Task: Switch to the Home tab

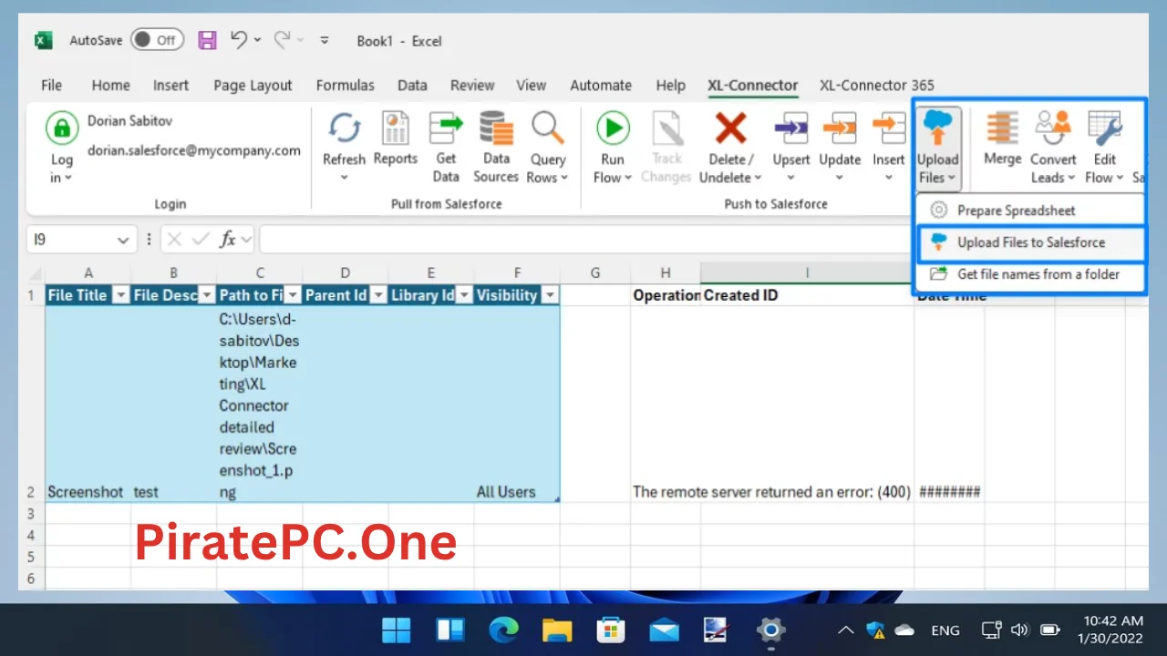Action: pyautogui.click(x=110, y=85)
